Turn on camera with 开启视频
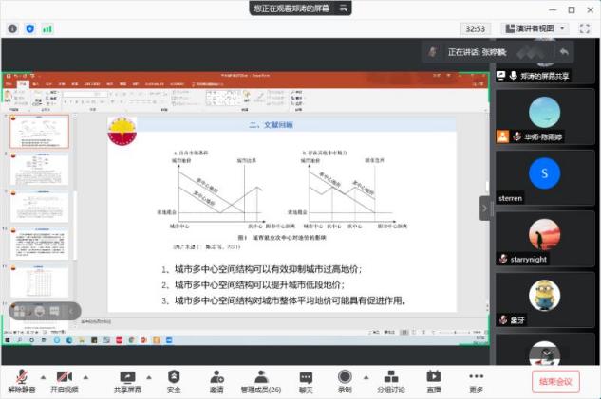This screenshot has width=601, height=399. click(x=64, y=376)
